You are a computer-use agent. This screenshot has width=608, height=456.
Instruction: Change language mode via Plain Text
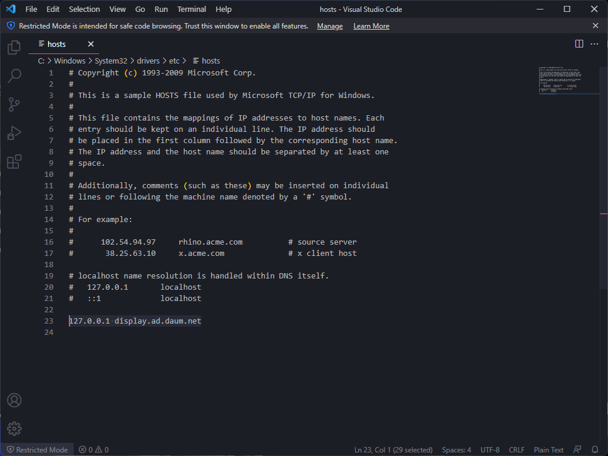[x=548, y=450]
